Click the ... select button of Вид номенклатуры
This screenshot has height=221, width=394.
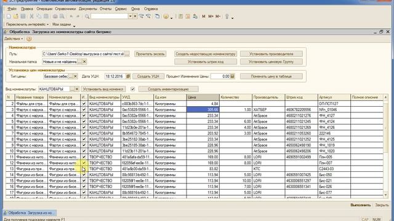pyautogui.click(x=72, y=89)
